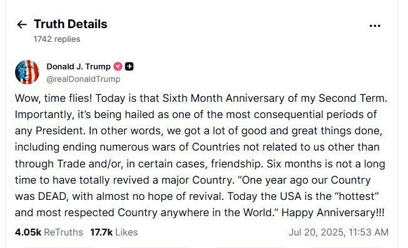The height and width of the screenshot is (248, 408).
Task: Click the 17.7k likes count number
Action: (x=101, y=232)
